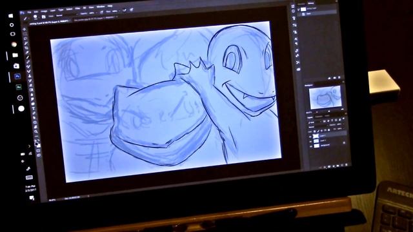
Task: Show hidden tray icons chevron
Action: click(x=29, y=146)
